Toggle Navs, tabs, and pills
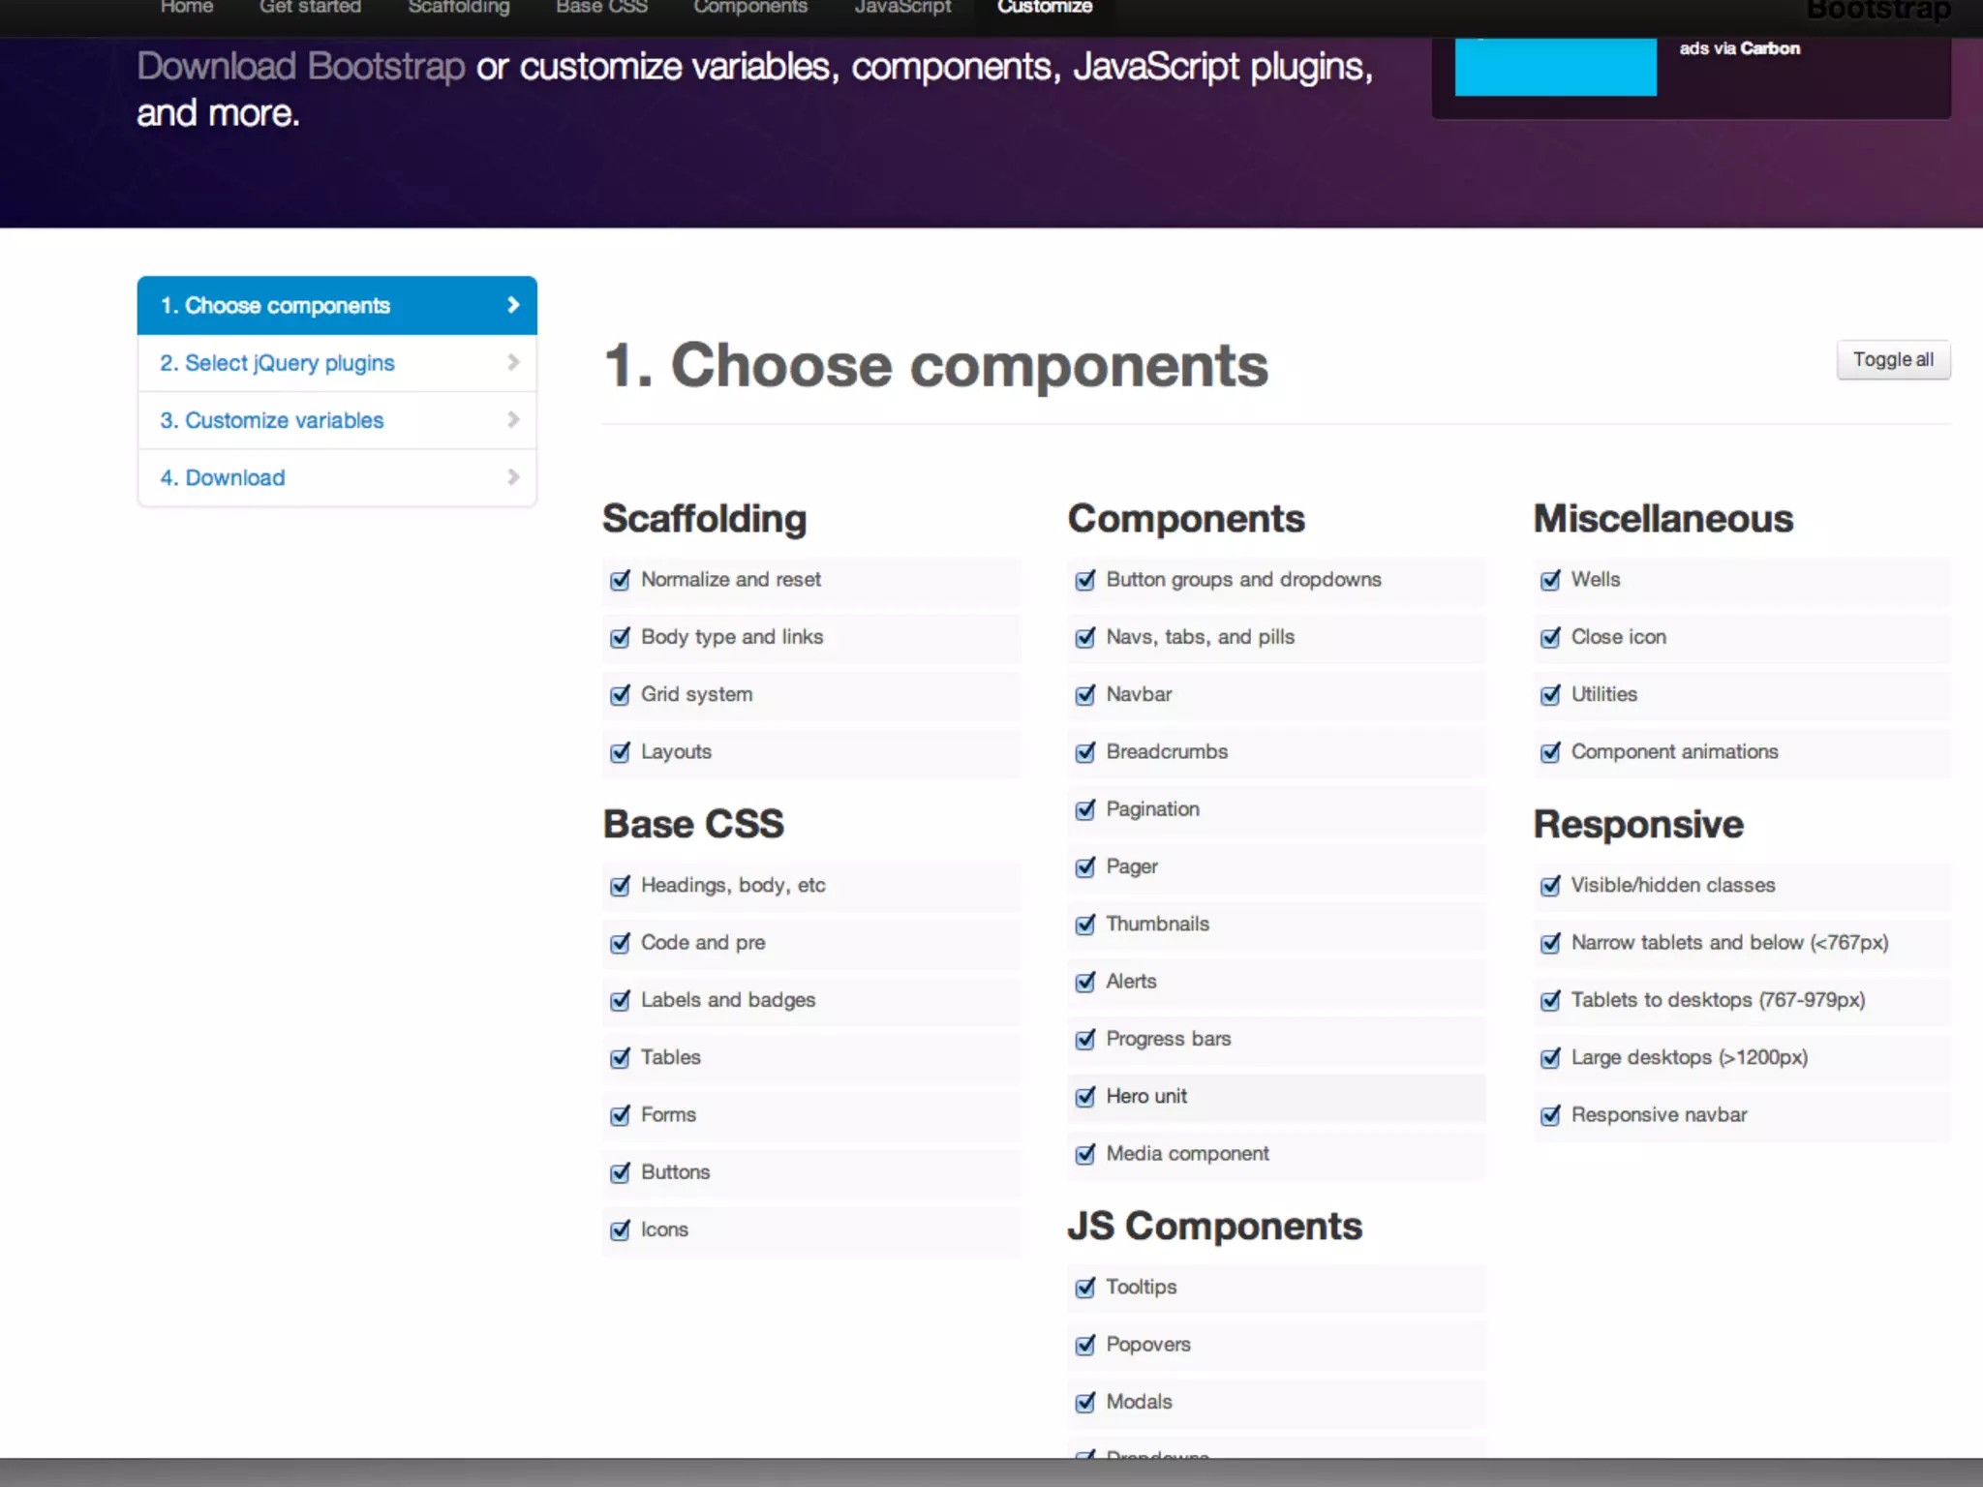Screen dimensions: 1983x1487 [x=1085, y=637]
